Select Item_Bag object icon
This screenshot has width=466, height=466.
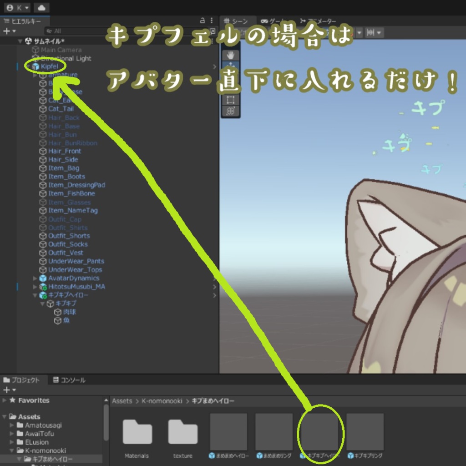(x=43, y=168)
